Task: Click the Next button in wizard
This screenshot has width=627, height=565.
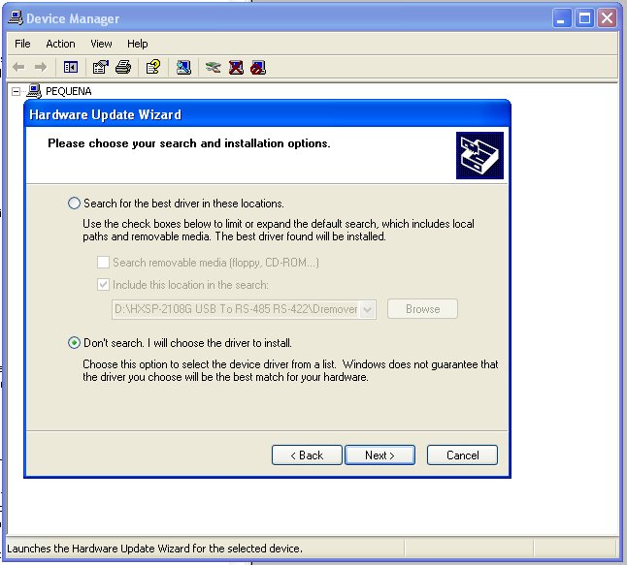Action: [379, 455]
